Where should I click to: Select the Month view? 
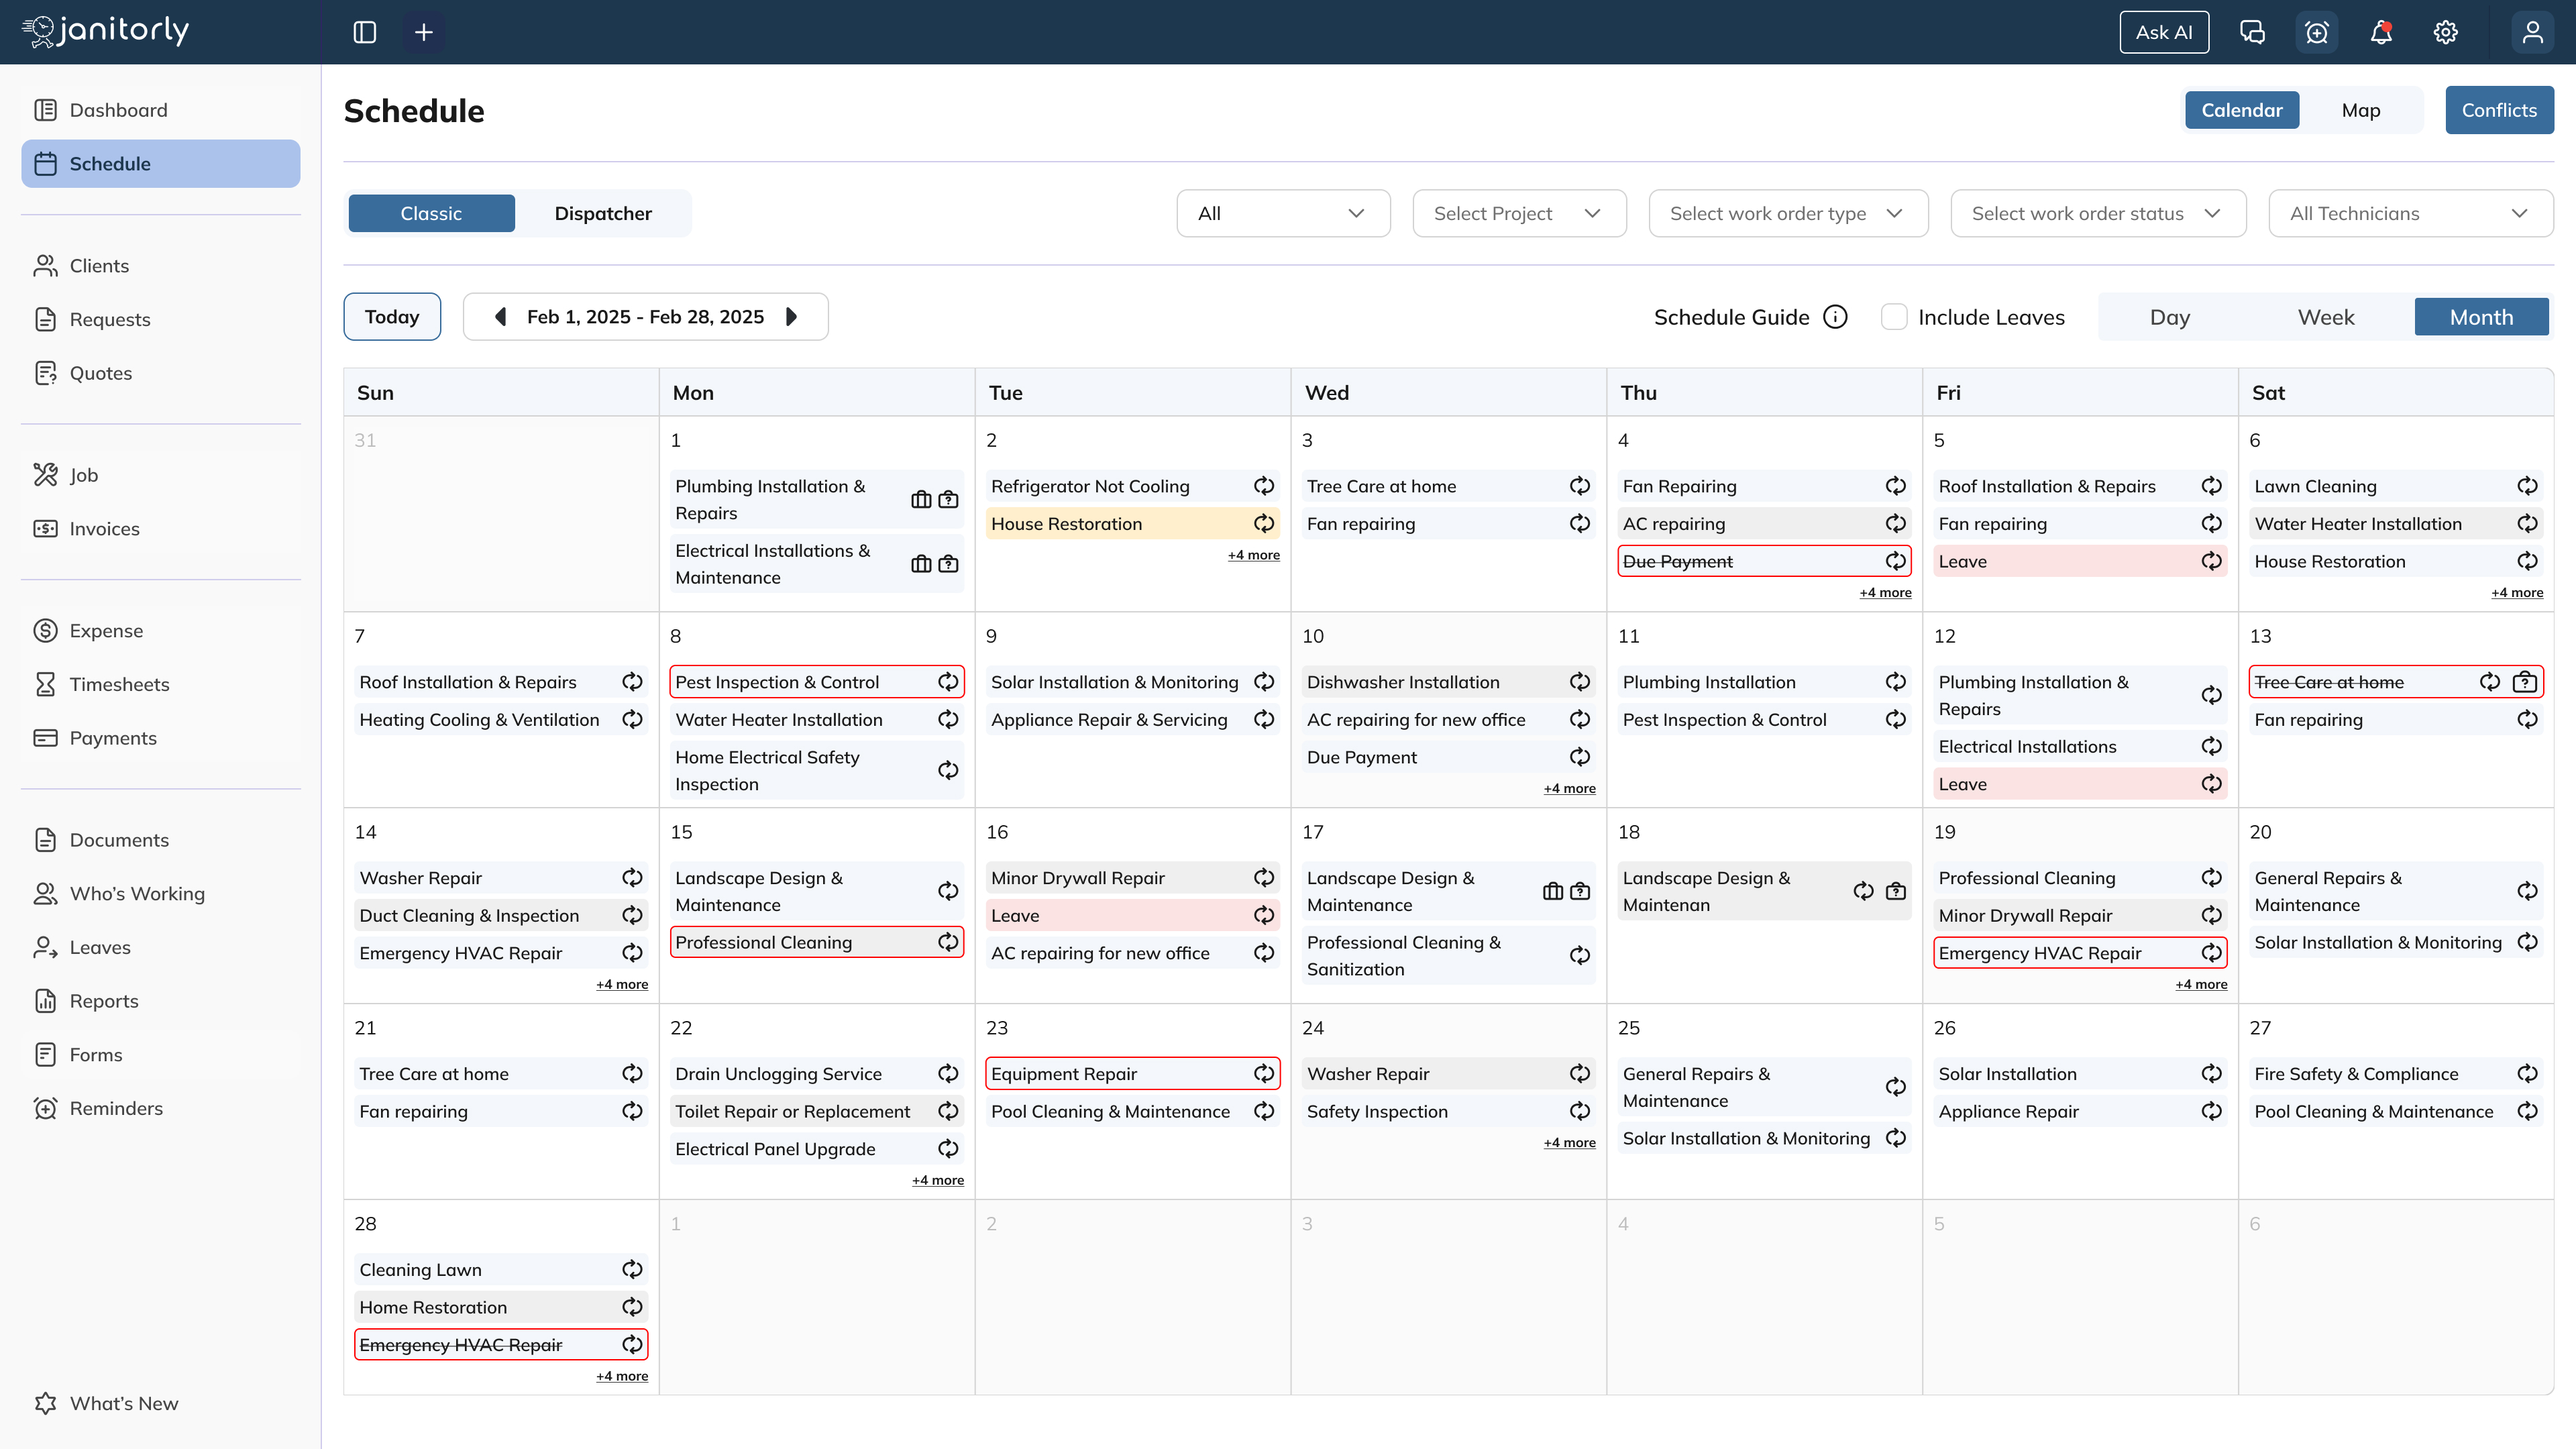2481,317
